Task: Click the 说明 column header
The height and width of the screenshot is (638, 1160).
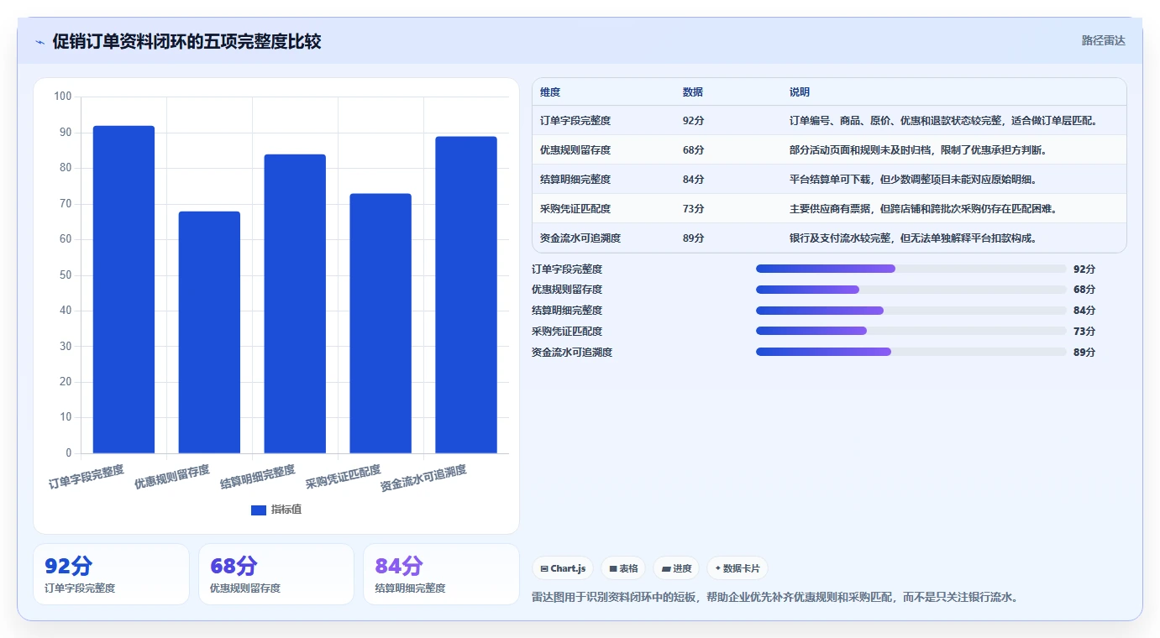Action: 800,92
